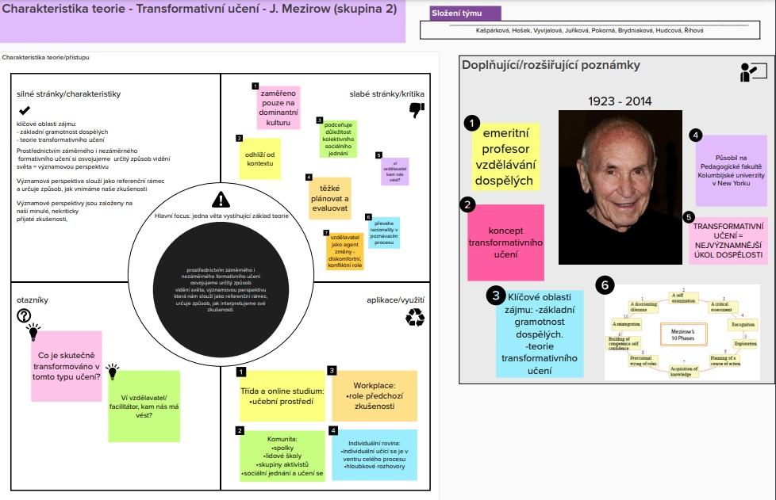This screenshot has width=776, height=500.
Task: Select the recycle icon beside aplikace/využití
Action: pyautogui.click(x=415, y=317)
